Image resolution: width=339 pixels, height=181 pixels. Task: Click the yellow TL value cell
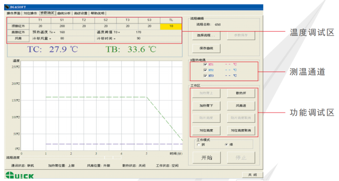171,26
